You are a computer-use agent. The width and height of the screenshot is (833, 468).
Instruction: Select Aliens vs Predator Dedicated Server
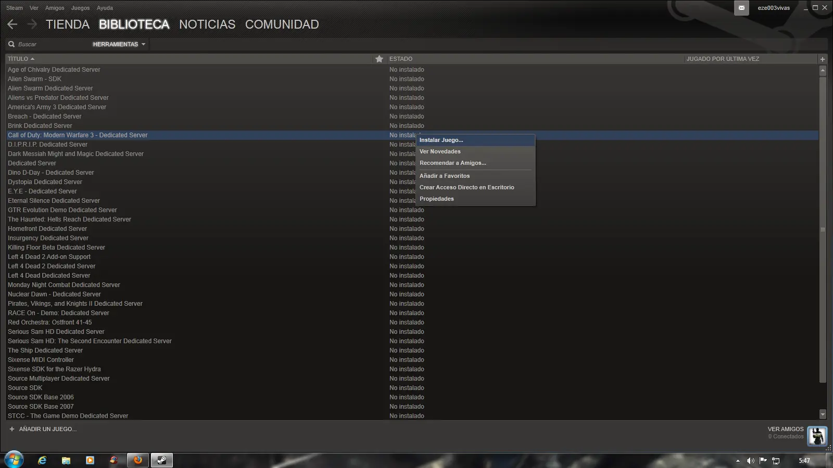(x=58, y=98)
